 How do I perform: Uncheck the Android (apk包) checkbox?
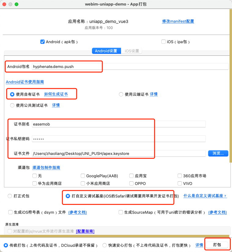(42, 42)
